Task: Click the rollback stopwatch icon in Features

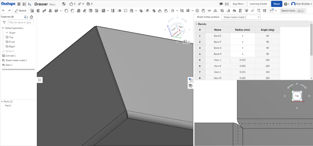Action: point(31,17)
